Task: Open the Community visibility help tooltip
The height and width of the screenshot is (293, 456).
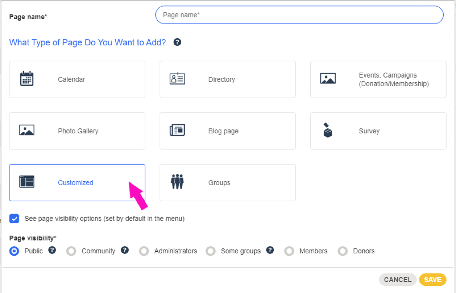Action: [125, 250]
